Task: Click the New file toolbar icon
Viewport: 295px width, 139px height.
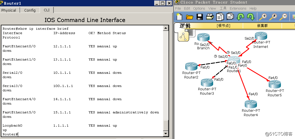Action: (x=179, y=17)
